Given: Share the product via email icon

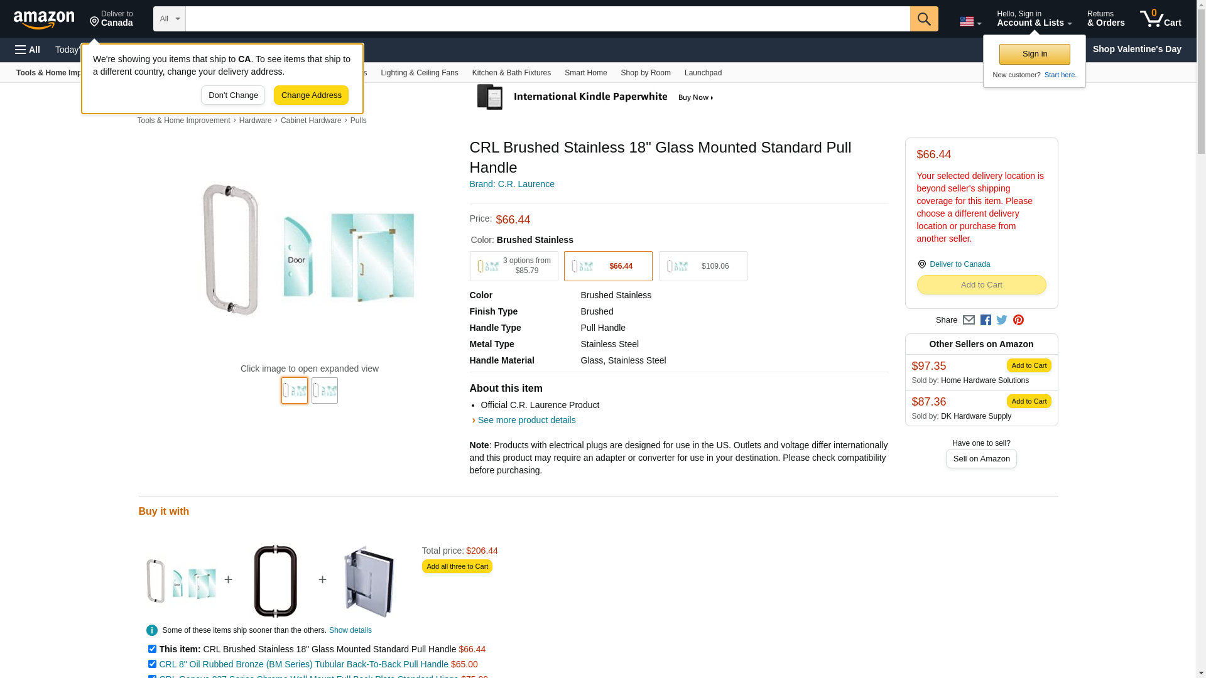Looking at the screenshot, I should pos(969,320).
